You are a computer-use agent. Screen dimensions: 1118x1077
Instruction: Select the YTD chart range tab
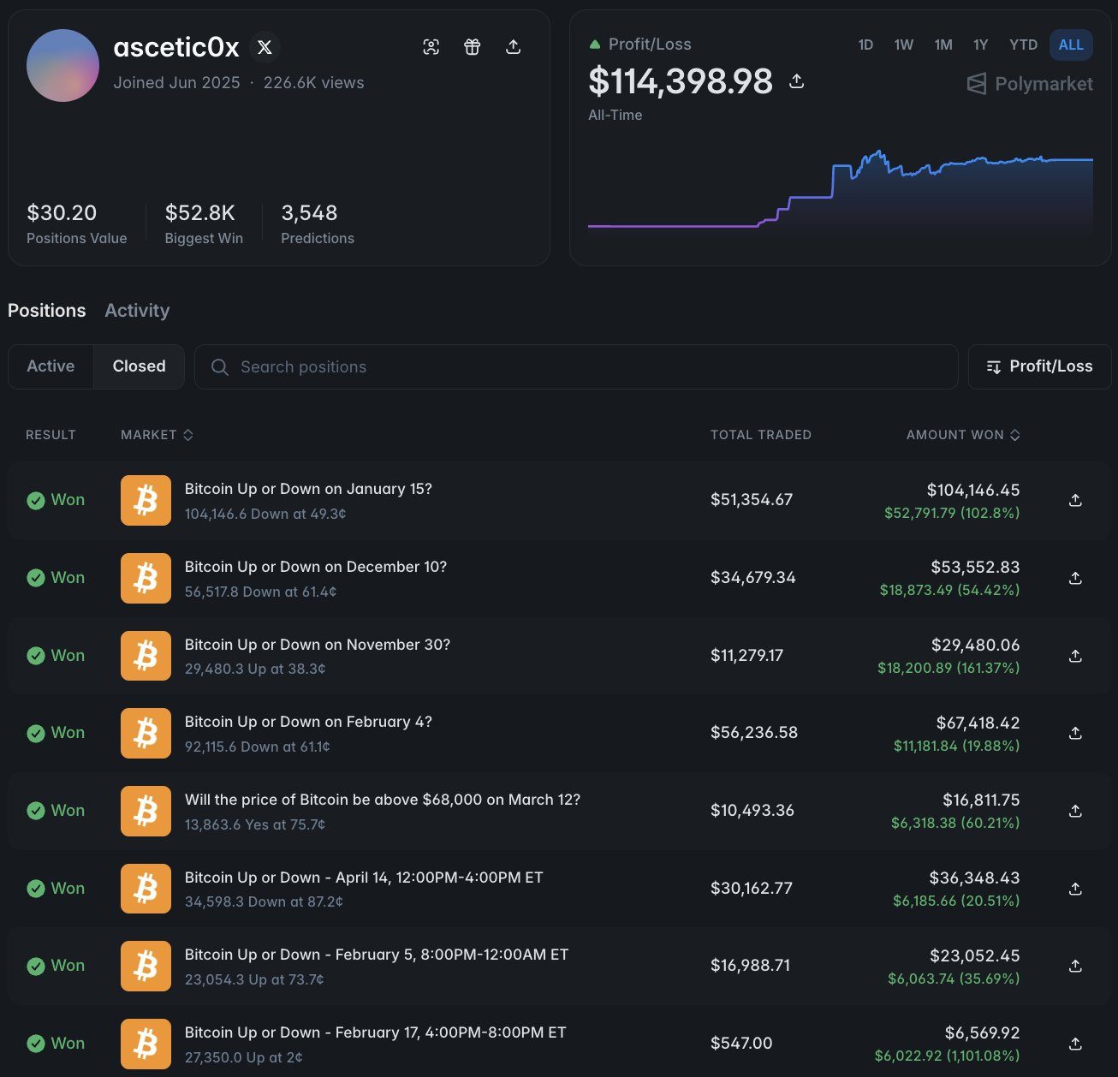click(x=1023, y=45)
